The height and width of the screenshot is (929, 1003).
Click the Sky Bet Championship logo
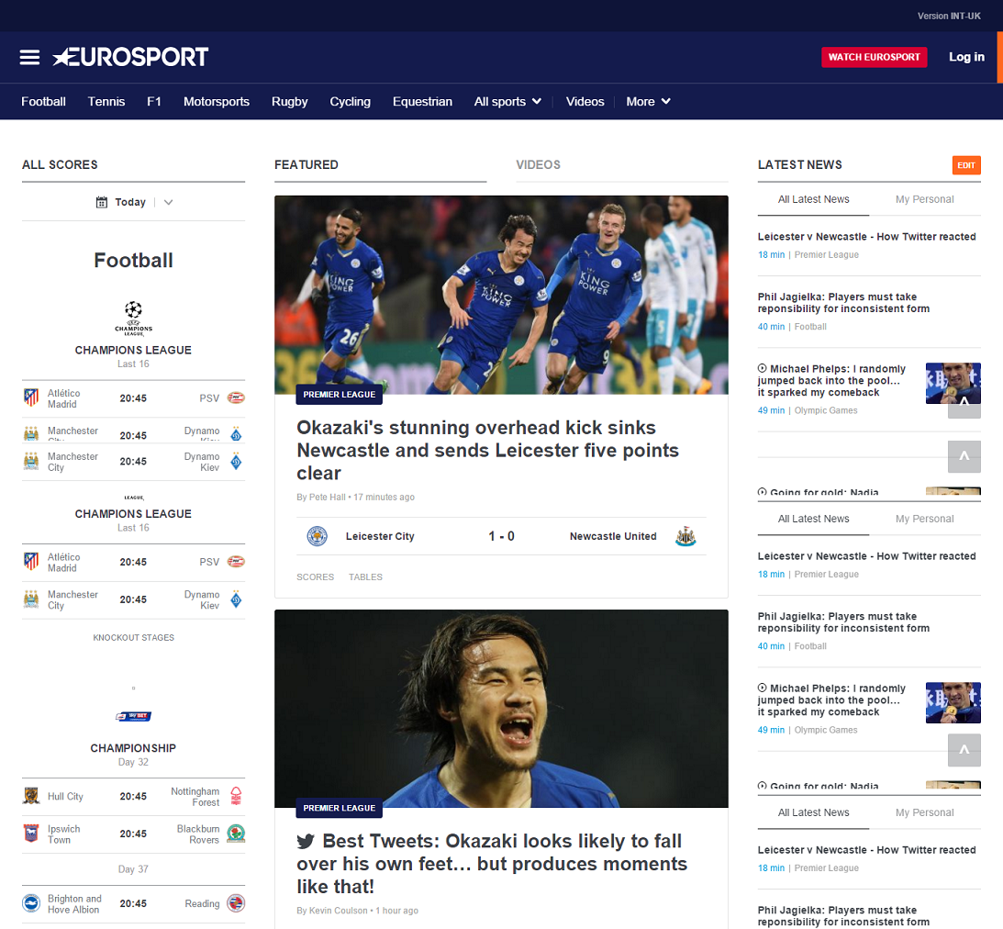pyautogui.click(x=133, y=717)
